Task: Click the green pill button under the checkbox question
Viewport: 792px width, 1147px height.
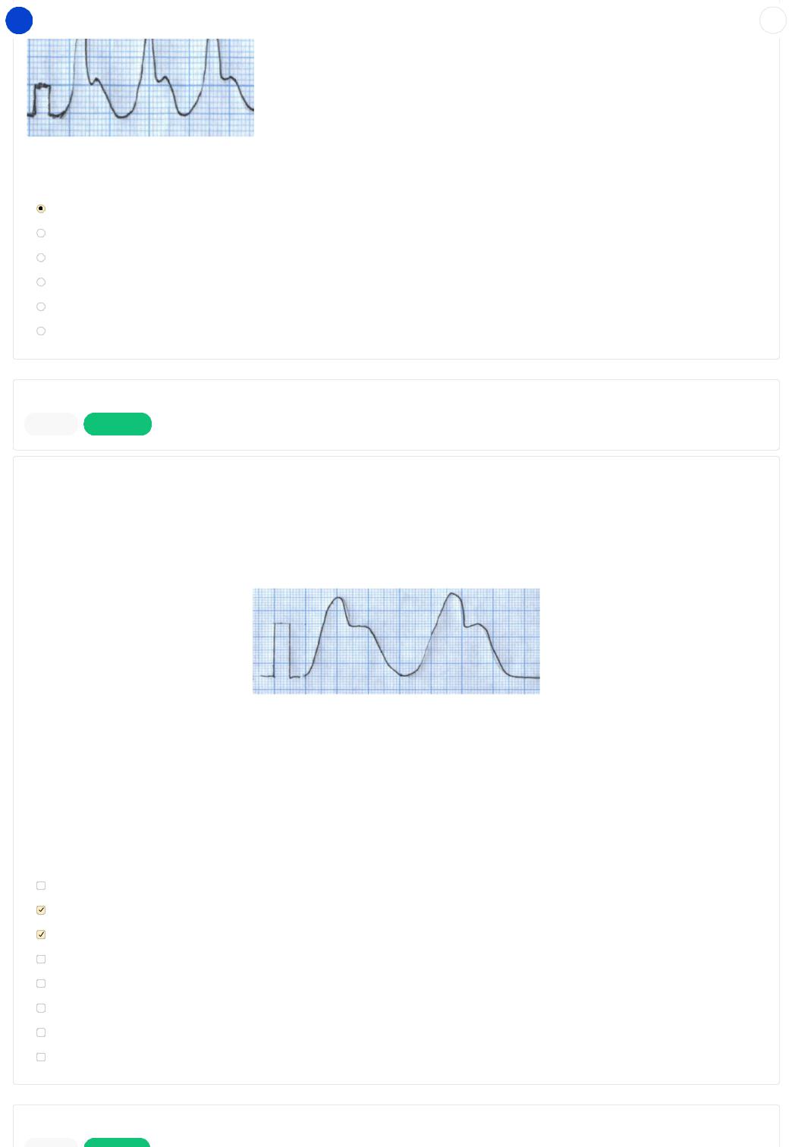Action: [117, 1142]
